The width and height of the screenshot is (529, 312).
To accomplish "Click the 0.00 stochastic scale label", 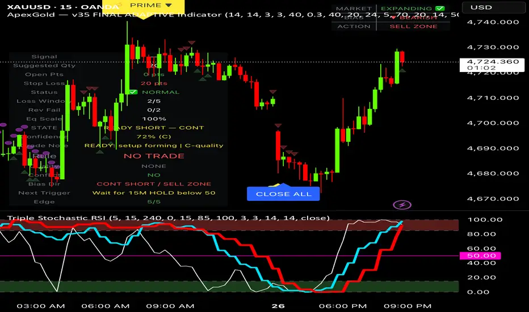I will (x=478, y=292).
